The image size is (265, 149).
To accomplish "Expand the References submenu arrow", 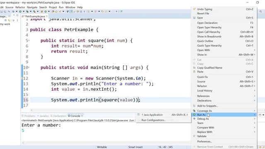I will coord(254,96).
